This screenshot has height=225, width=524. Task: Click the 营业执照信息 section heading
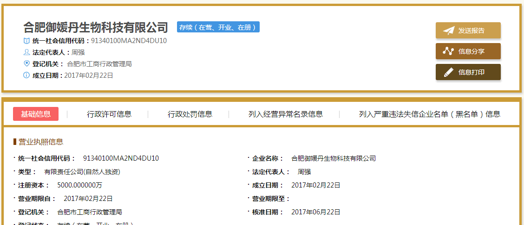(41, 142)
